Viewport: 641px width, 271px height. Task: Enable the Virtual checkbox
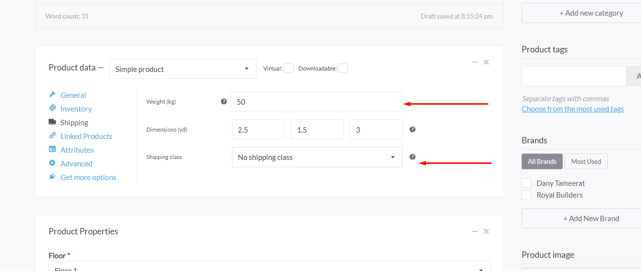(289, 68)
